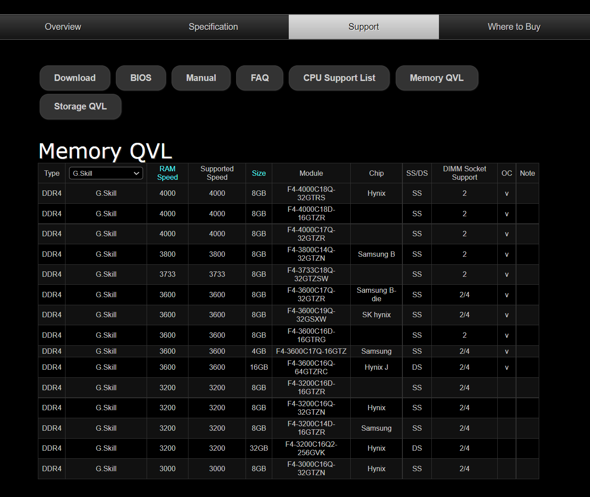Click DS cell in F4-3600C16Q-64GTZRC row

[417, 368]
